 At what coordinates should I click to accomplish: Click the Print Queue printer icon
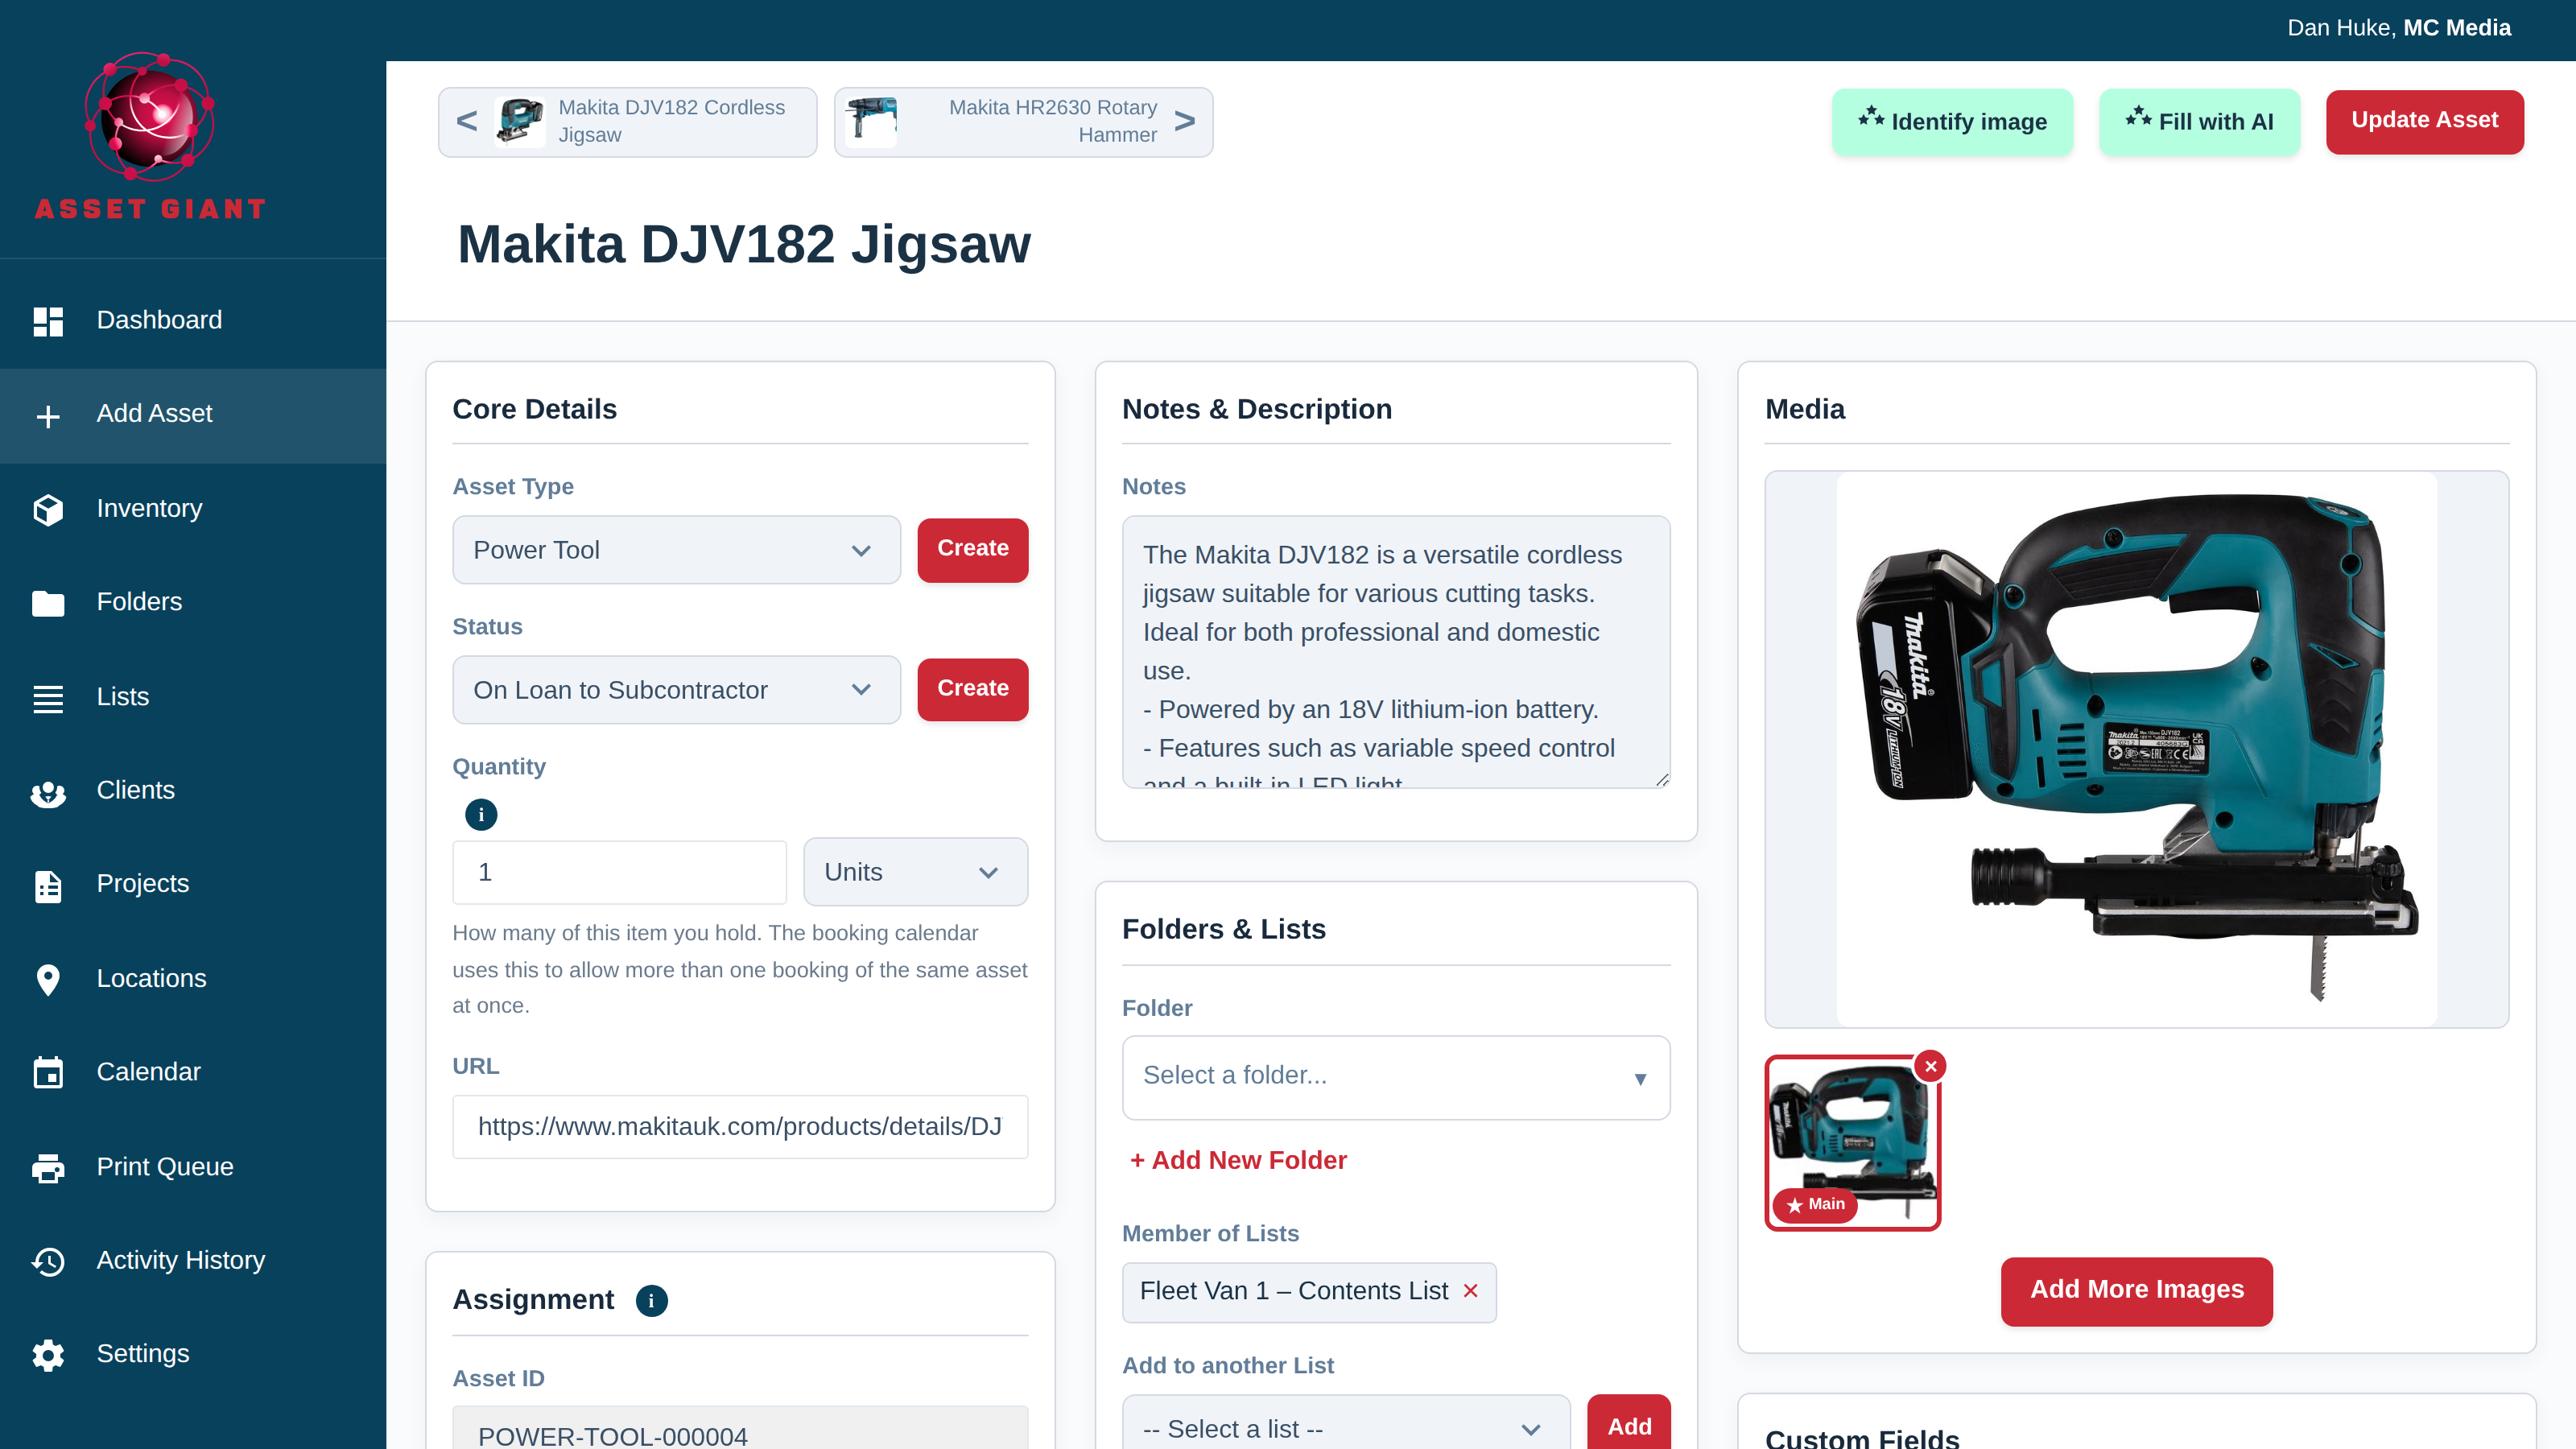tap(48, 1168)
